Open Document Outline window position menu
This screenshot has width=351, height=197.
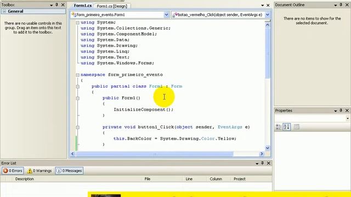point(335,5)
